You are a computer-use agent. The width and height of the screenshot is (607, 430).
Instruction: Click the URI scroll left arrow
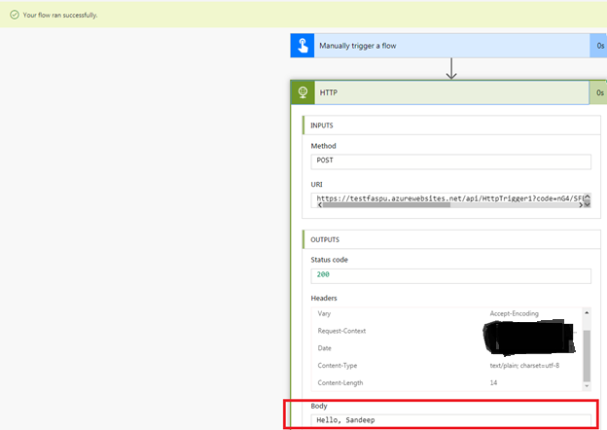320,205
